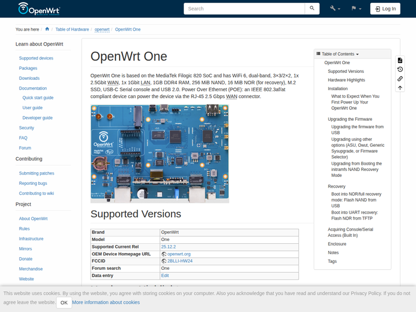Viewport: 416px width, 312px height.
Task: Open Mirrors sidebar link
Action: pyautogui.click(x=25, y=249)
